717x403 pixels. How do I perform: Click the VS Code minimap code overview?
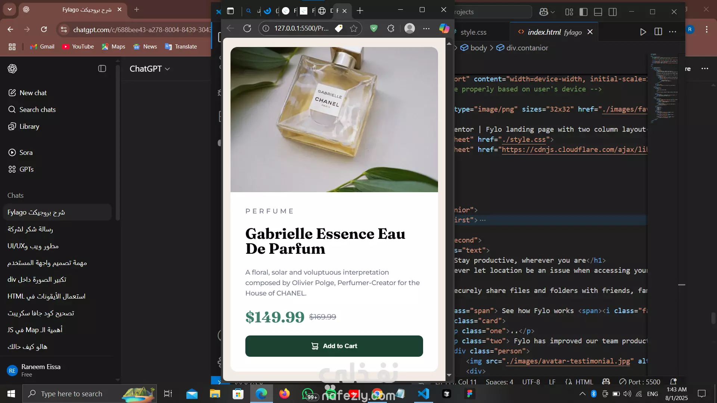coord(664,88)
